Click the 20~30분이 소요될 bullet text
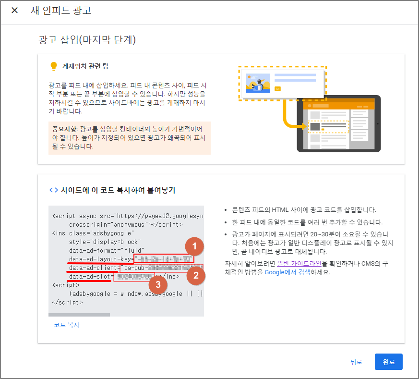 [x=312, y=243]
